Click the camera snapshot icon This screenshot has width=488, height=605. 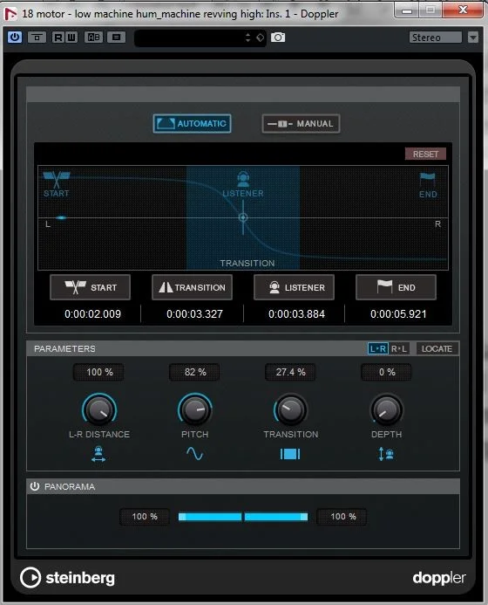click(x=278, y=38)
